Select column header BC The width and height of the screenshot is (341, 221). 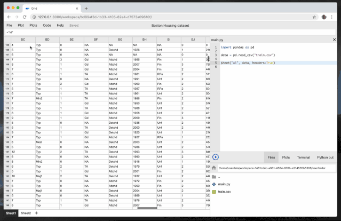23,40
